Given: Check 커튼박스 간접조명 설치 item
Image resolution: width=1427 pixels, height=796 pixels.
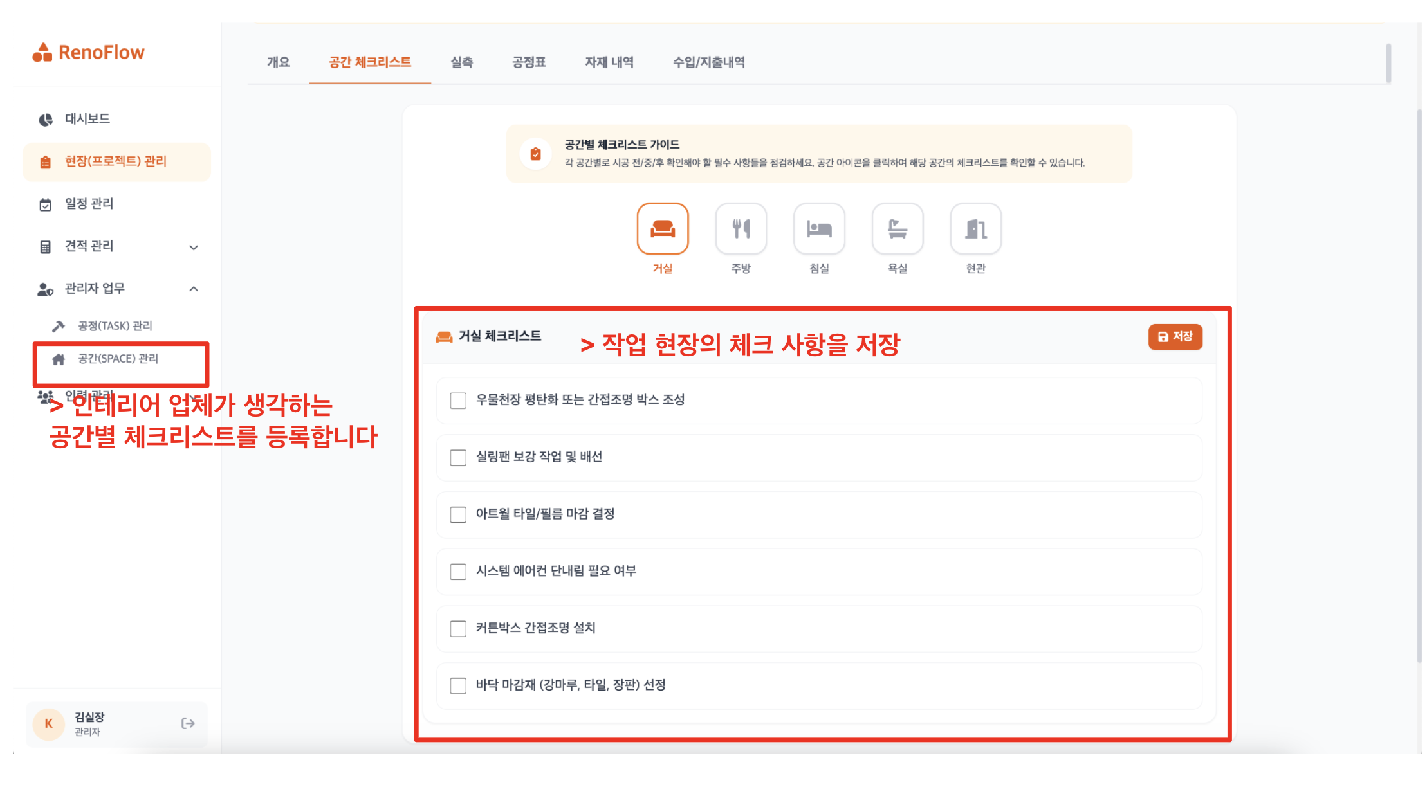Looking at the screenshot, I should point(458,629).
